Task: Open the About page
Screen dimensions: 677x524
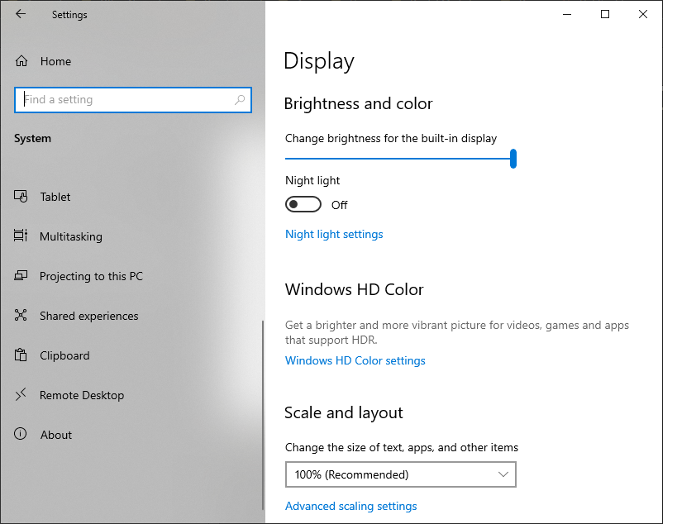Action: click(x=56, y=435)
